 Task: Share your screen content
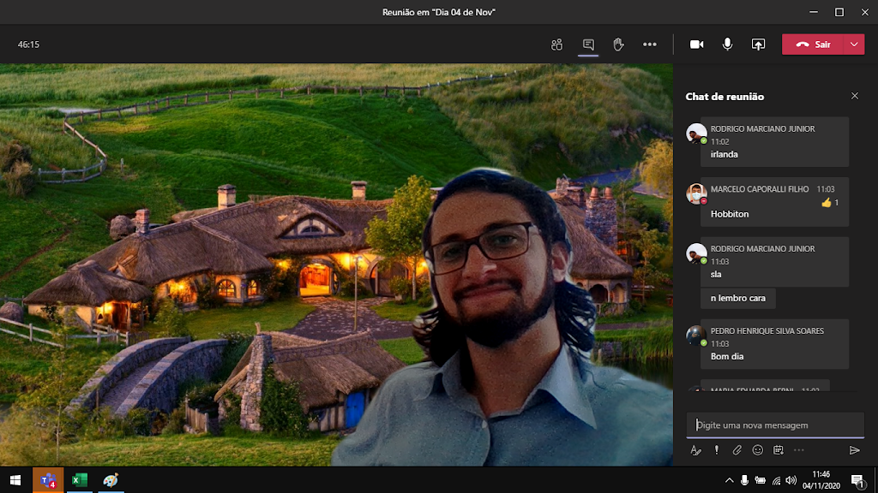(x=758, y=45)
